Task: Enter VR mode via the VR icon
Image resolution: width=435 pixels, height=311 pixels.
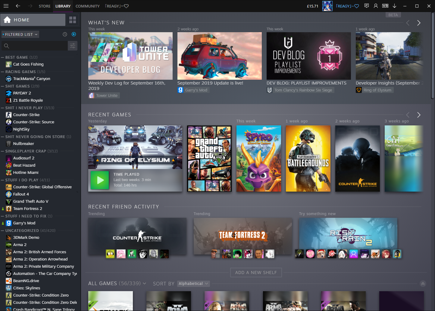Action: coord(385,6)
